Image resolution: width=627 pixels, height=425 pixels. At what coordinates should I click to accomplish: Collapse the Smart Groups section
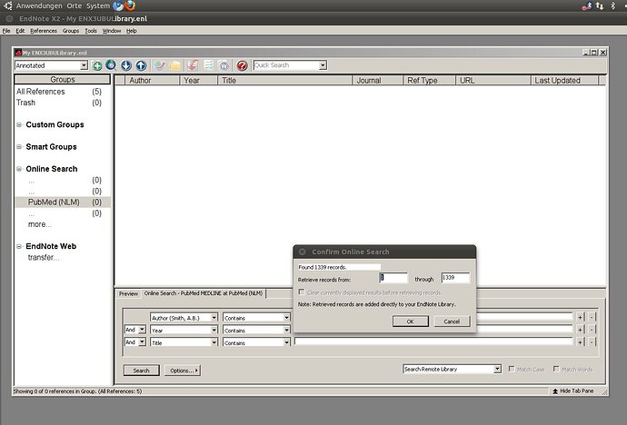(19, 146)
